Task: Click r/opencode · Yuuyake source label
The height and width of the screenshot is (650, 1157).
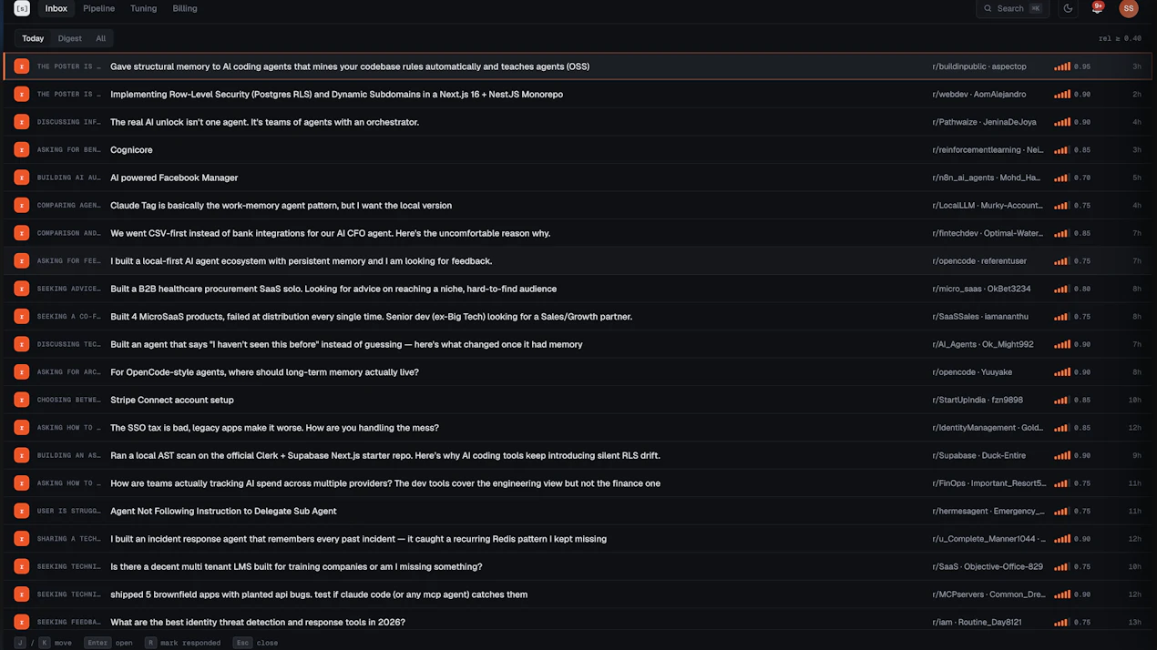Action: pos(972,371)
